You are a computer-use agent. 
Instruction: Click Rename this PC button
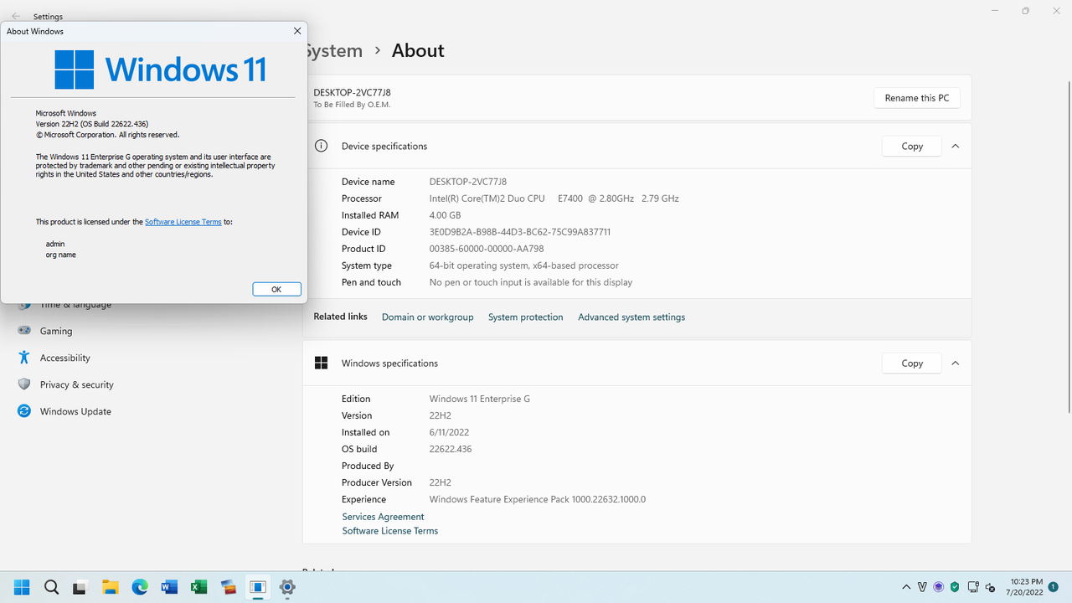click(917, 98)
